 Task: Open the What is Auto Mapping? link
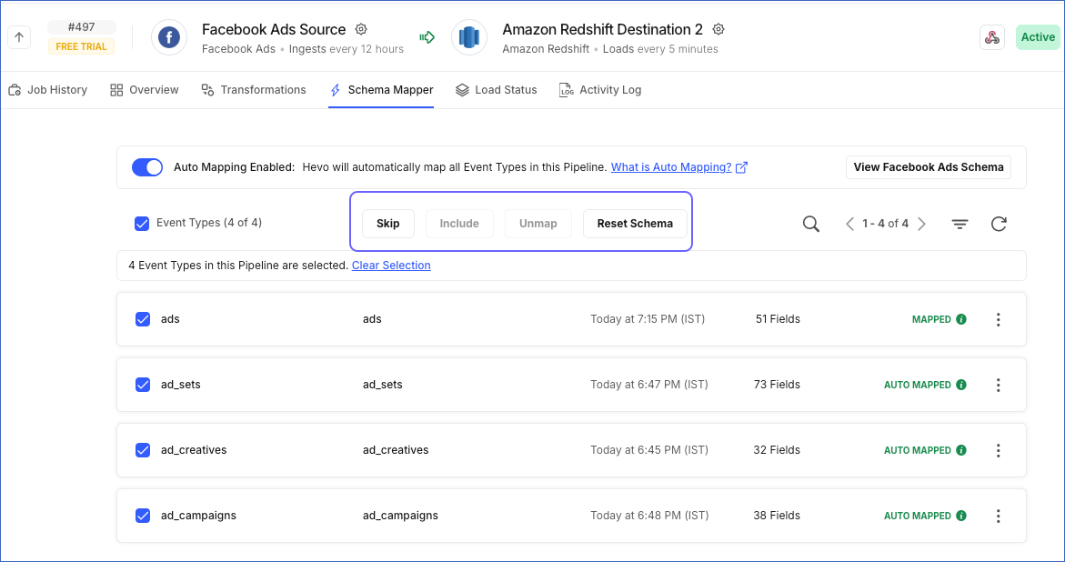[671, 167]
